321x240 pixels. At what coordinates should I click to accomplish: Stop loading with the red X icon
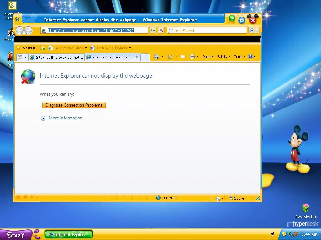[161, 30]
